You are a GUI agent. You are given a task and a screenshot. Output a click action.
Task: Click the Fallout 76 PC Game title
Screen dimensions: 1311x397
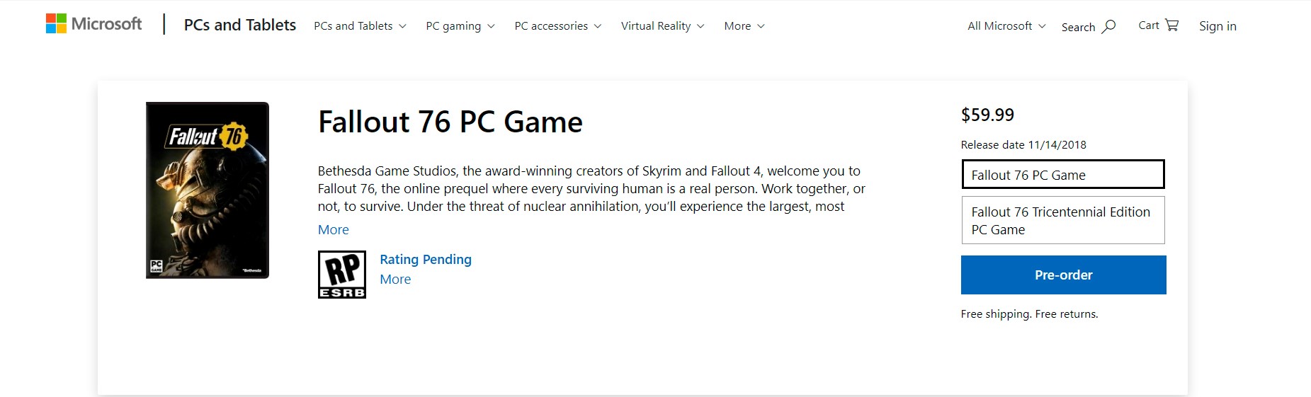coord(450,122)
